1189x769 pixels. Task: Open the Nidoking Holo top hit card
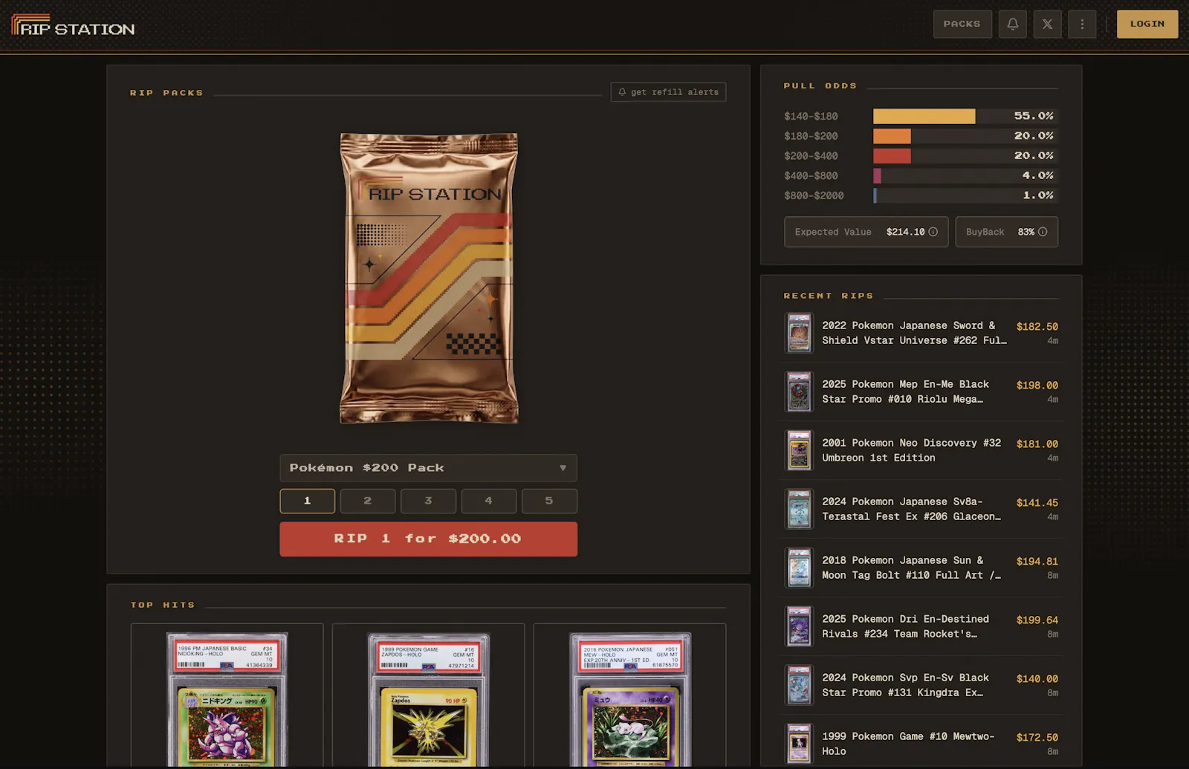point(227,696)
